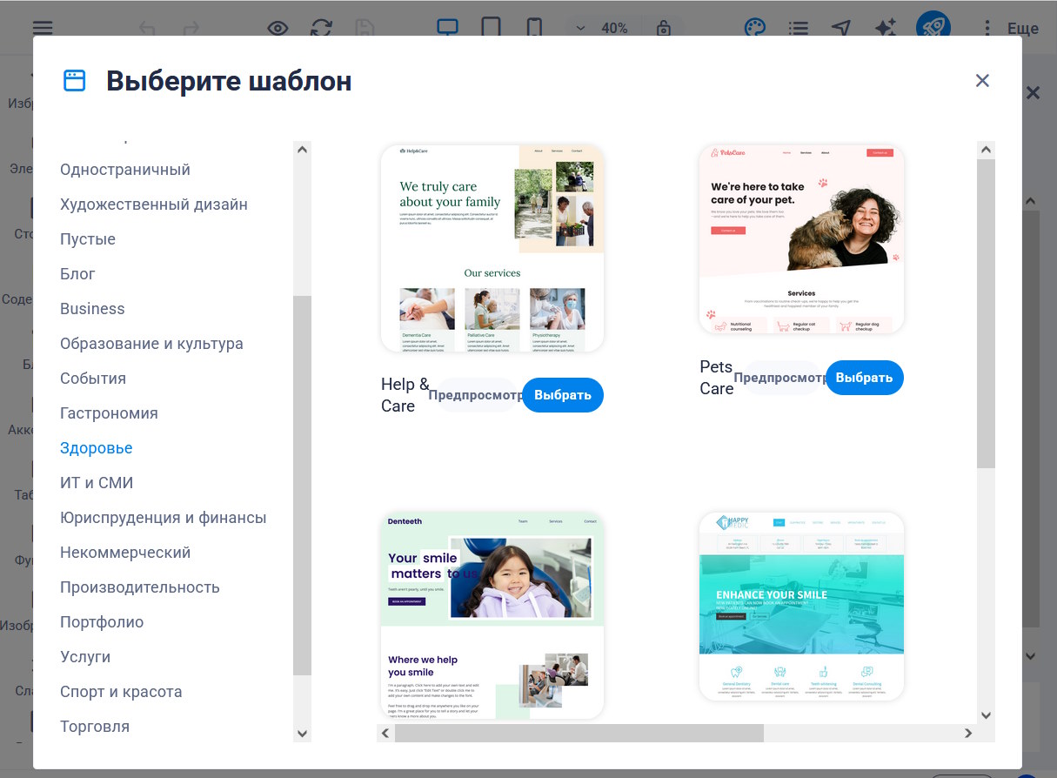Toggle the eye preview mode
Viewport: 1057px width, 778px height.
(278, 28)
